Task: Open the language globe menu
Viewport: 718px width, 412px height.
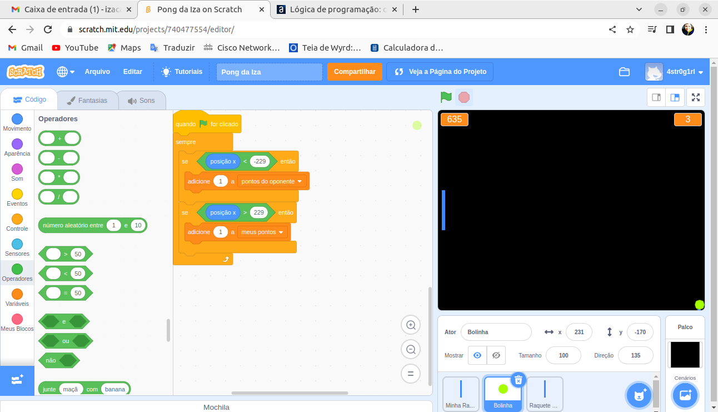Action: pyautogui.click(x=66, y=72)
